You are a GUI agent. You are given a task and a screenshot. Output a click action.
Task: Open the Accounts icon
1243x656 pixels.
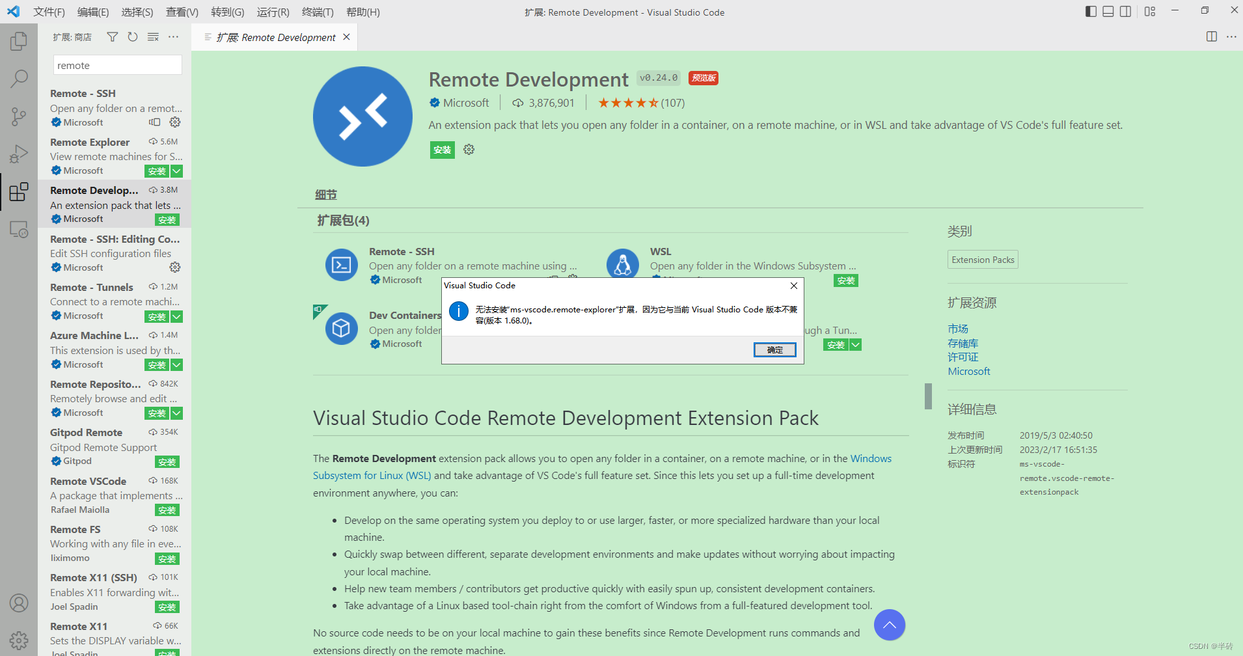[19, 603]
